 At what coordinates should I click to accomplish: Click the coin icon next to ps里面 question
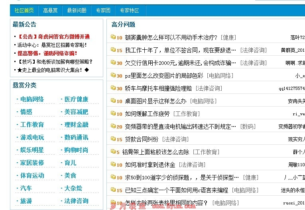[x=113, y=76]
